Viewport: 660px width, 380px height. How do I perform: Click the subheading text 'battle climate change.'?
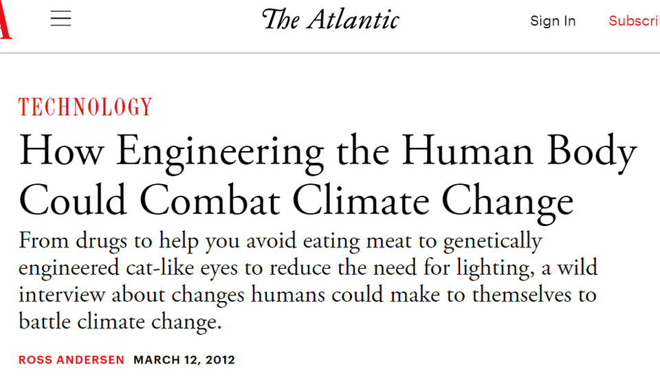120,322
